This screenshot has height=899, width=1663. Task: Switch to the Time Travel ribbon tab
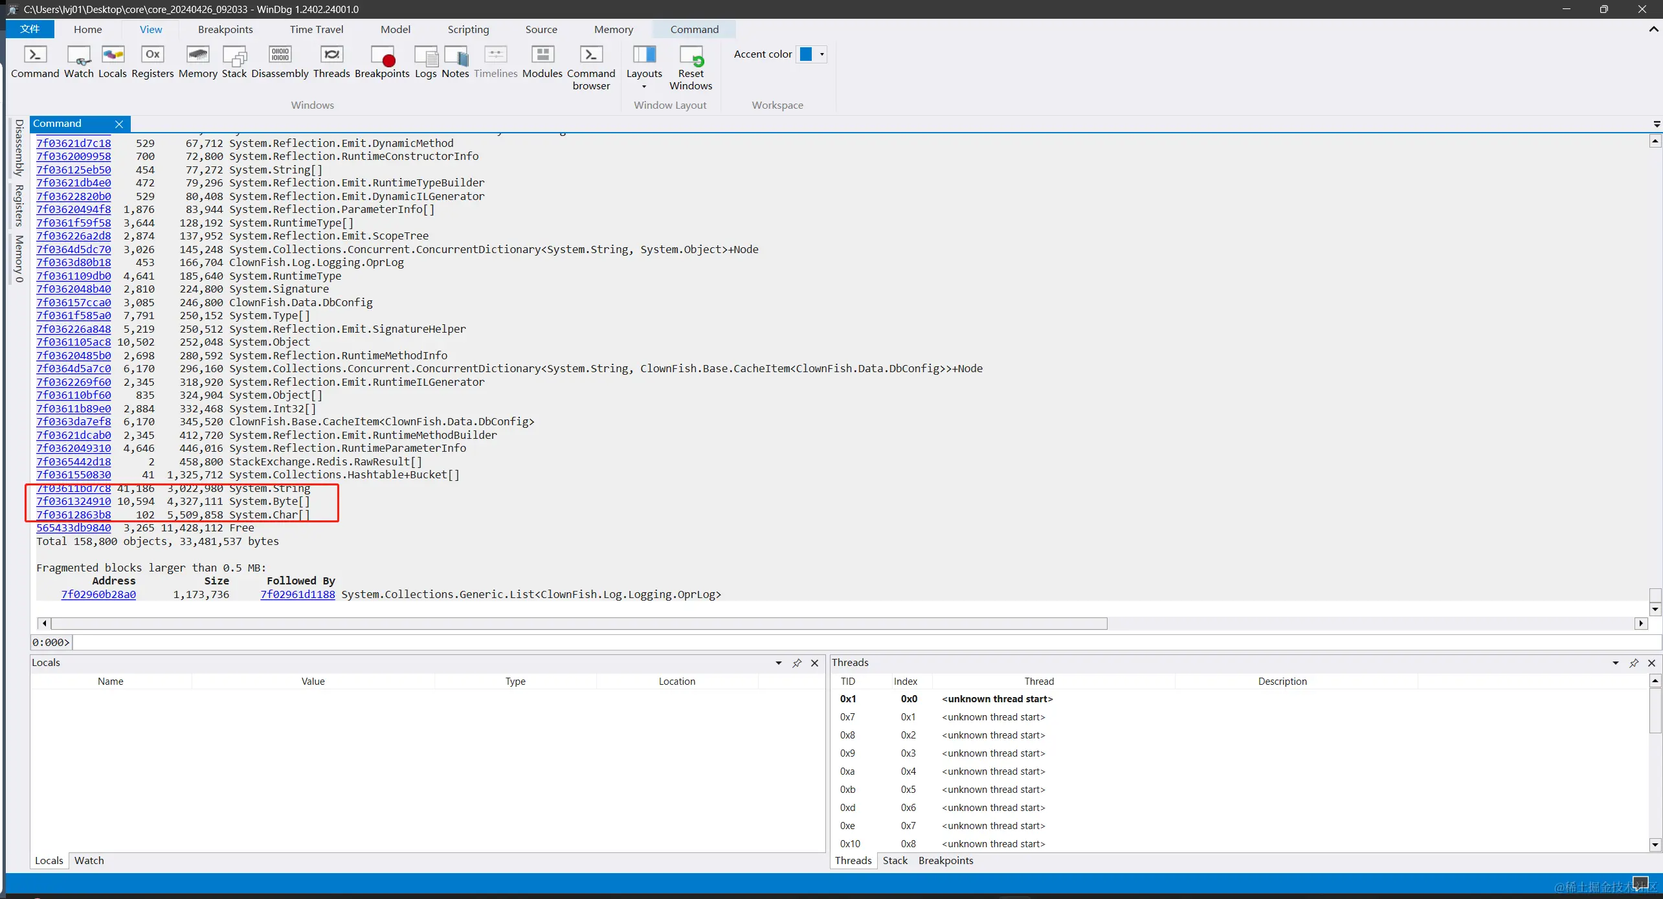coord(316,29)
